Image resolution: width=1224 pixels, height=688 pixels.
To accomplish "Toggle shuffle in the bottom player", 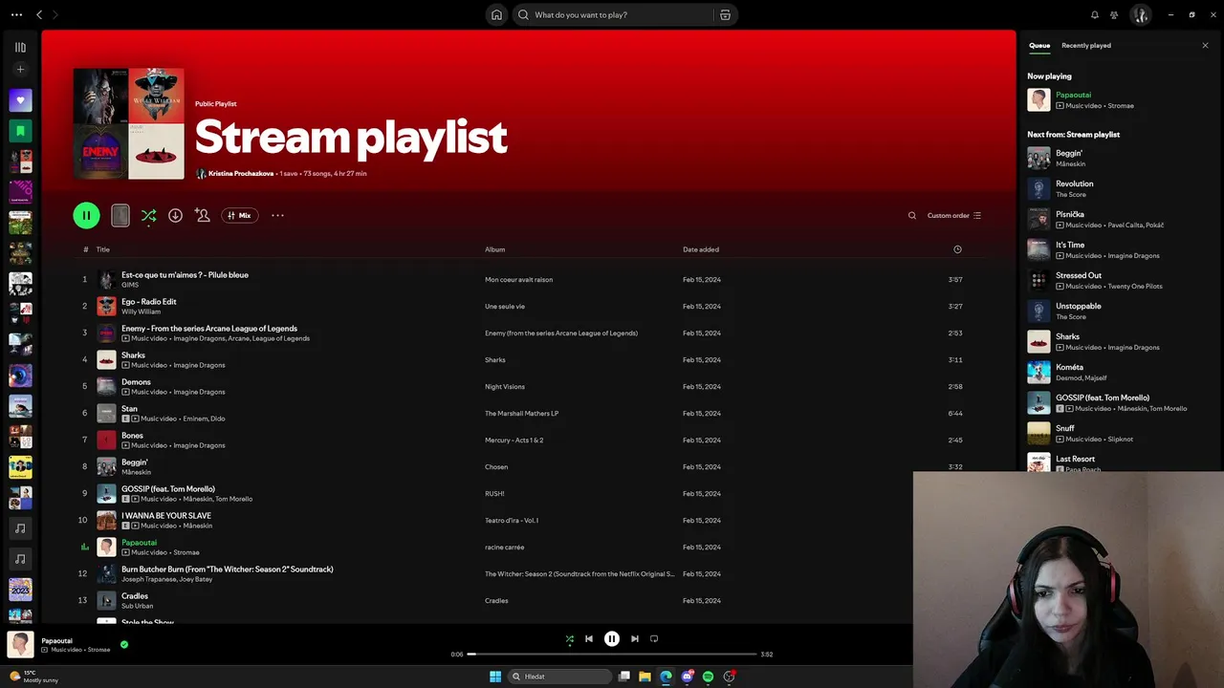I will pyautogui.click(x=570, y=638).
